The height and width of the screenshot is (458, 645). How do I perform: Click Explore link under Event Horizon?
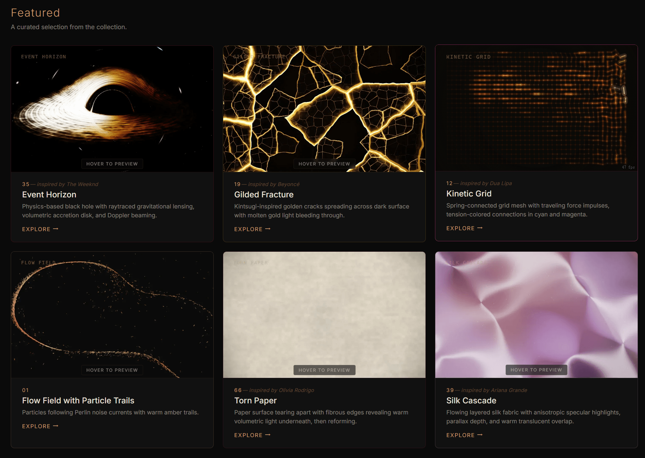tap(40, 229)
